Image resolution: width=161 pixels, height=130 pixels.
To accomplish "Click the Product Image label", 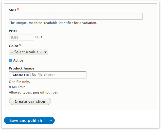I will click(x=22, y=68).
